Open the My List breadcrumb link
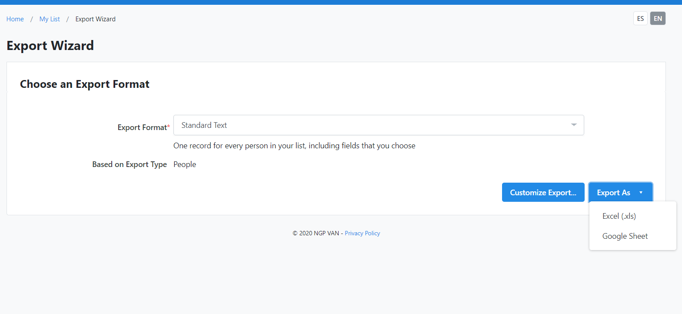 pyautogui.click(x=50, y=19)
